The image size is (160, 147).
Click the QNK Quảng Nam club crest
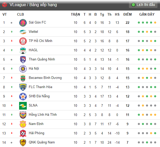[23, 143]
